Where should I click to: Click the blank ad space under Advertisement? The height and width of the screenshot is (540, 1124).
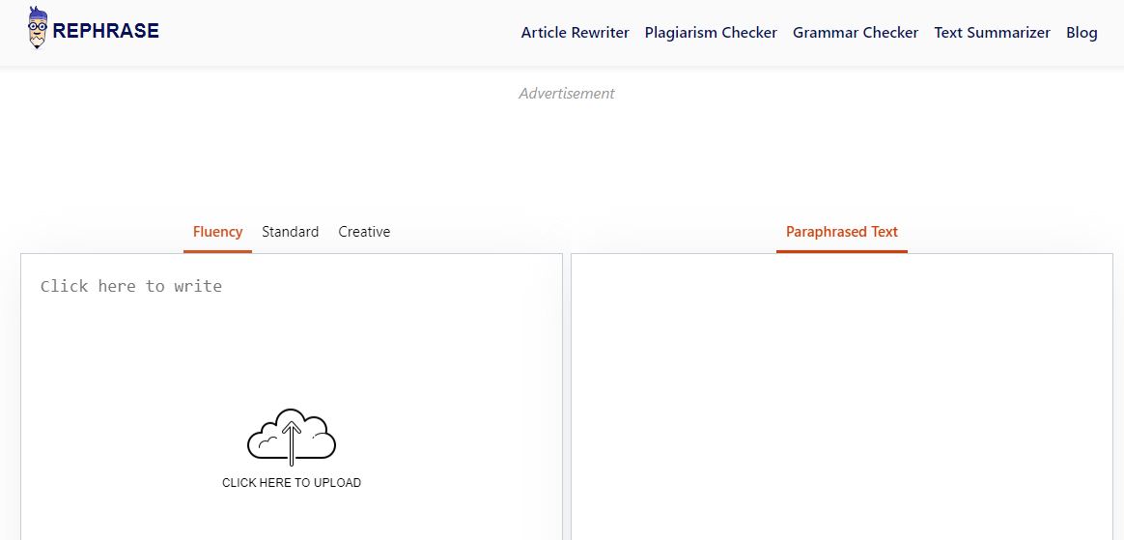[x=566, y=155]
